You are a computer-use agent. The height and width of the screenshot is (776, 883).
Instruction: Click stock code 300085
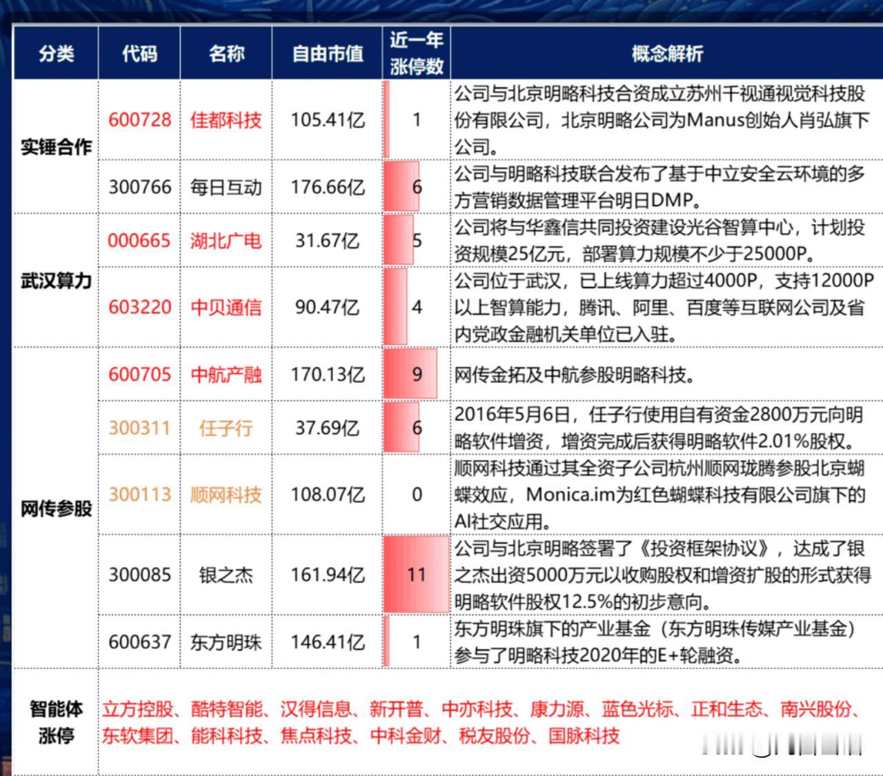click(x=140, y=575)
